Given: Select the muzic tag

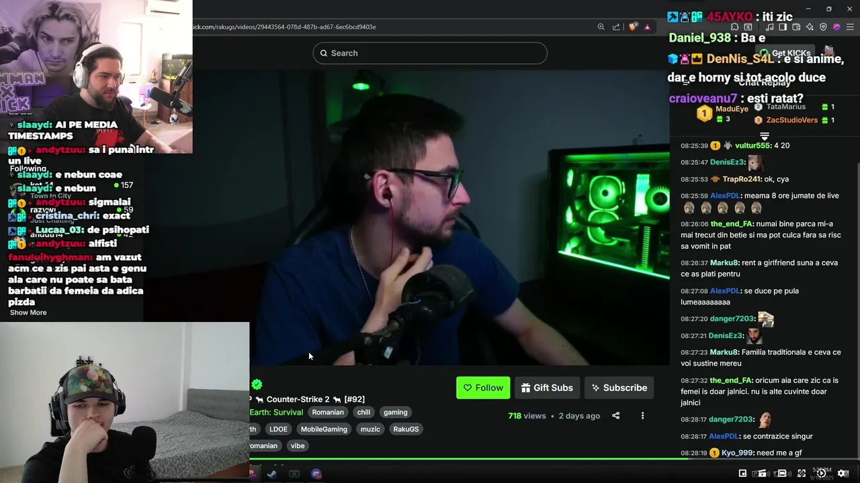Looking at the screenshot, I should (370, 429).
